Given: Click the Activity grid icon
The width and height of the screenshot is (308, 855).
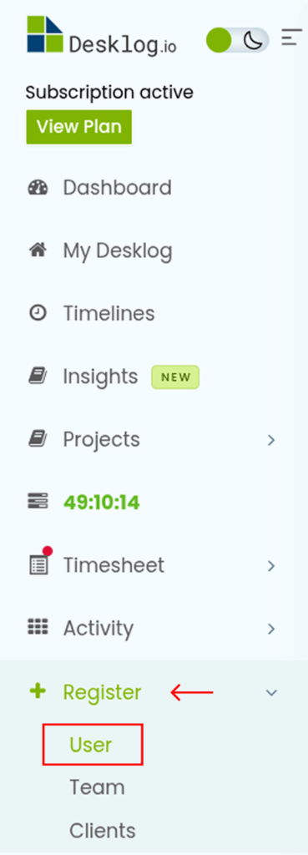Looking at the screenshot, I should pos(38,627).
